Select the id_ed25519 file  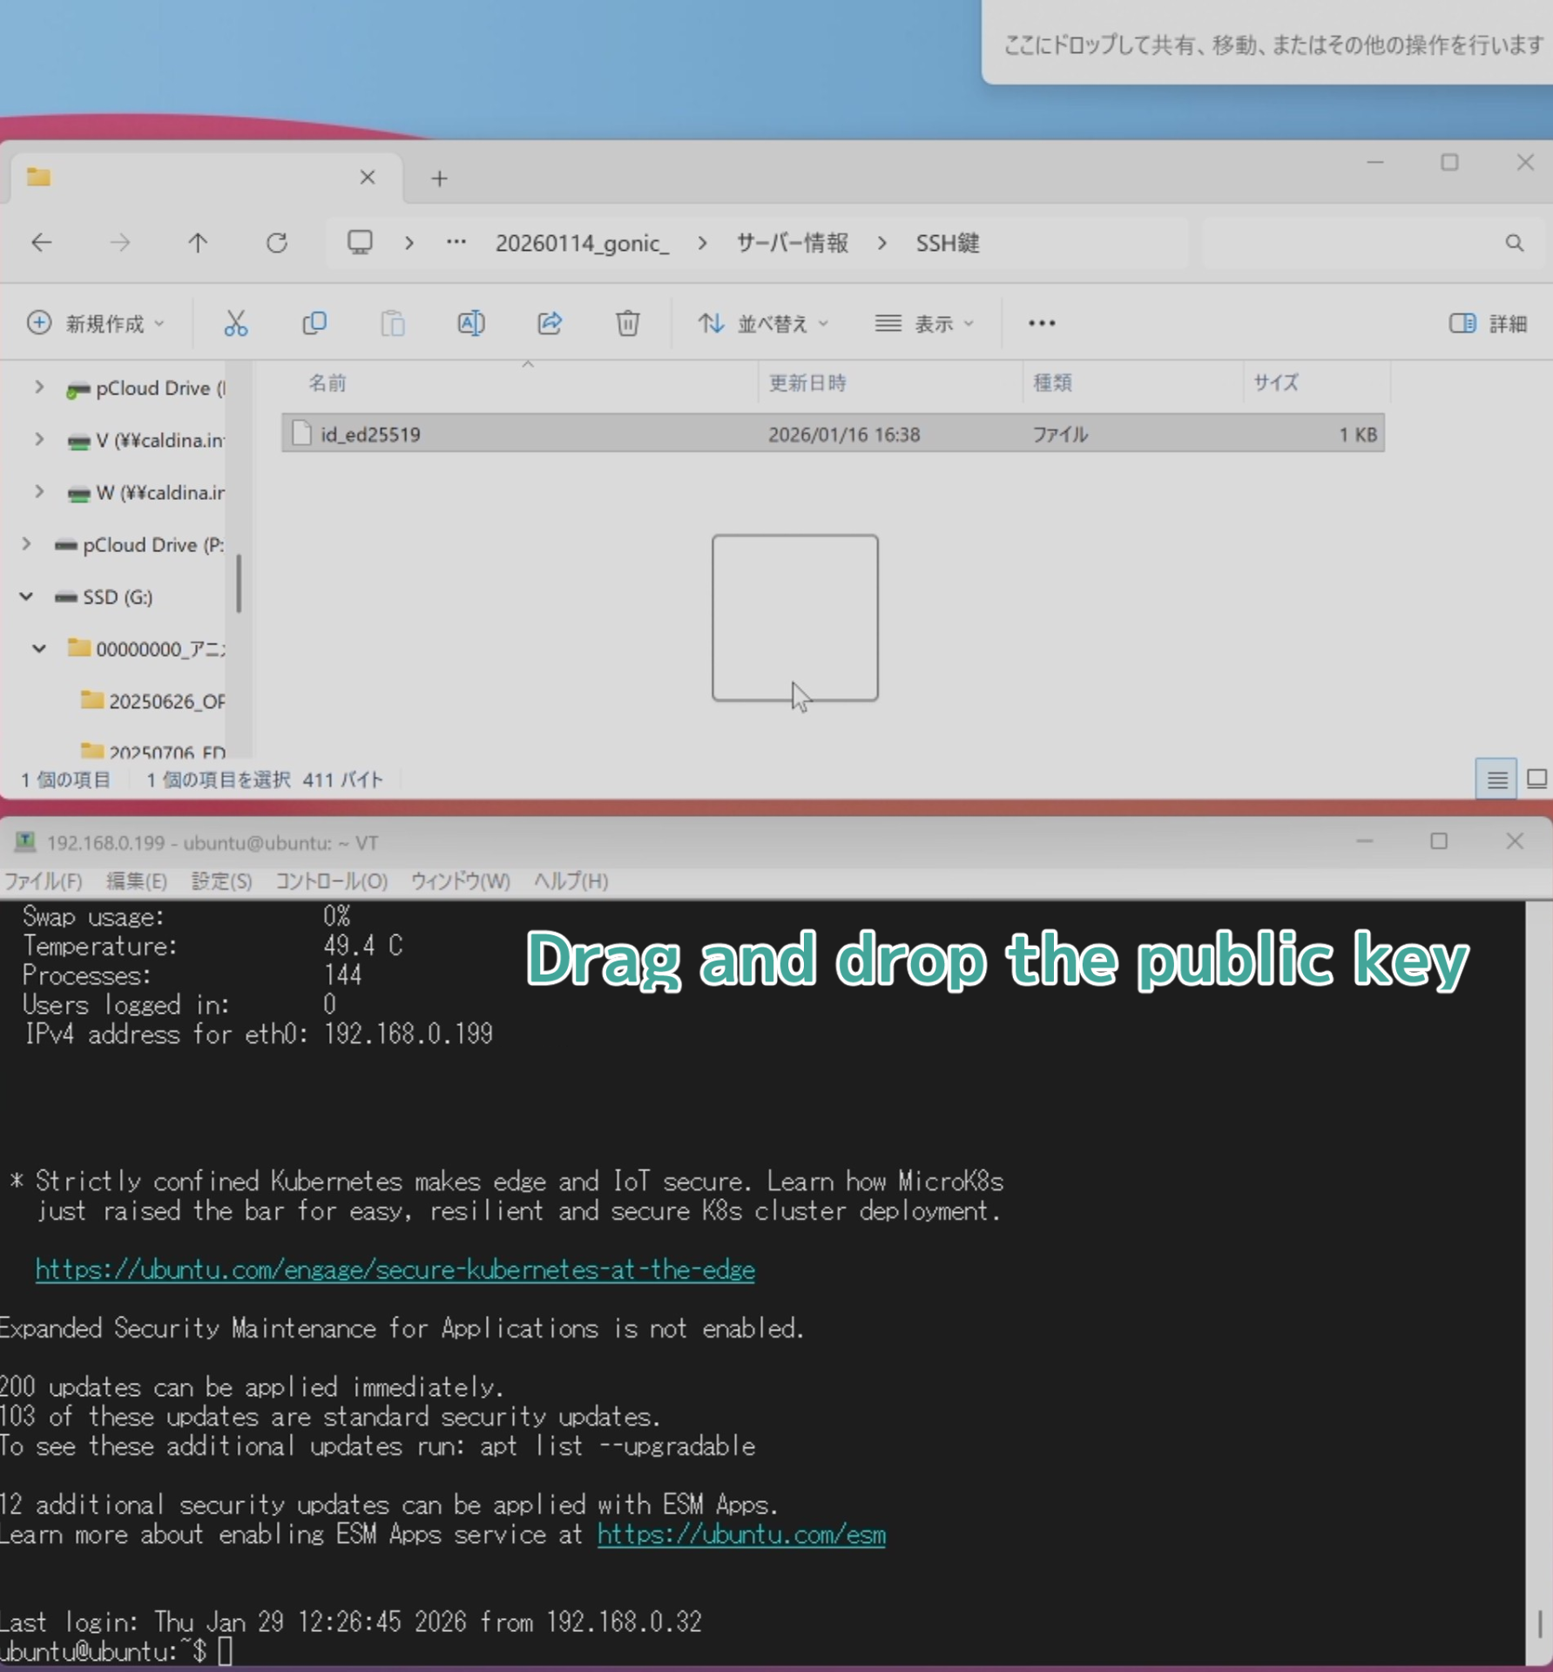(x=370, y=435)
